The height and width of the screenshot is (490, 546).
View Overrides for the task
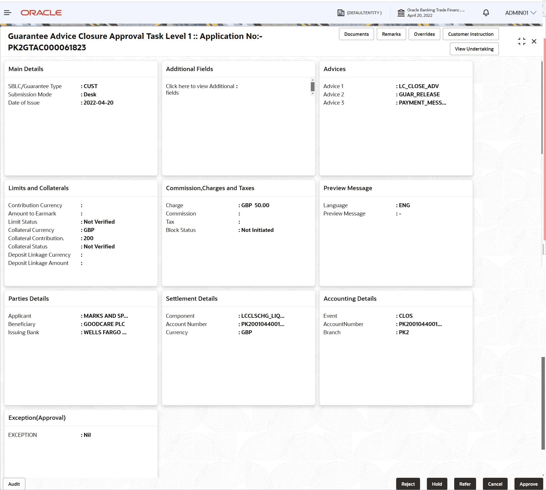(424, 34)
